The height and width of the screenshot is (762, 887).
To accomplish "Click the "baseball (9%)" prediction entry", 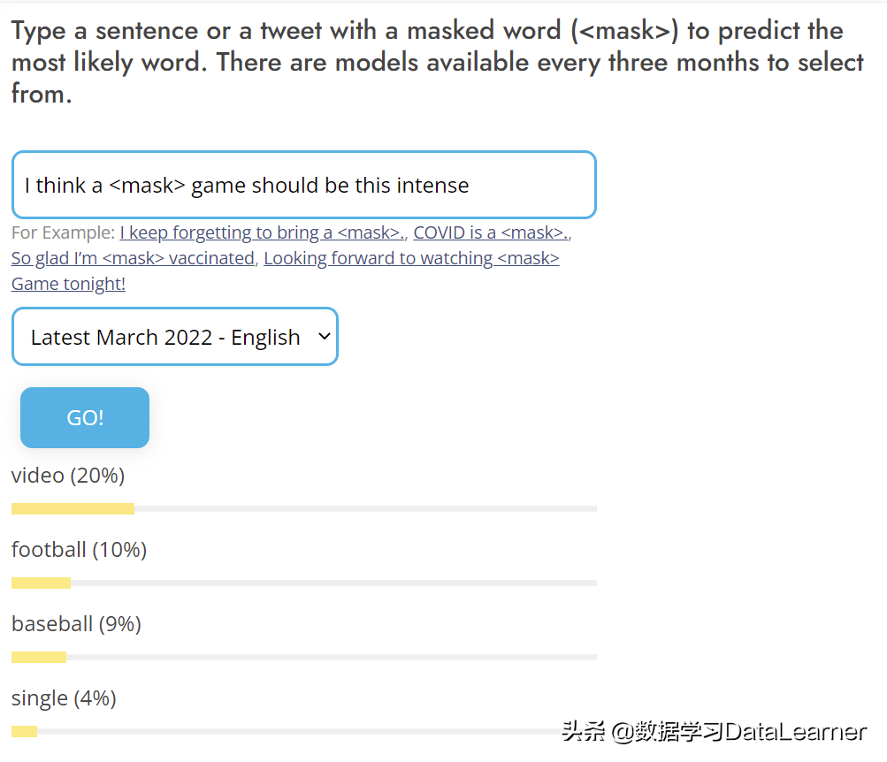I will coord(75,623).
